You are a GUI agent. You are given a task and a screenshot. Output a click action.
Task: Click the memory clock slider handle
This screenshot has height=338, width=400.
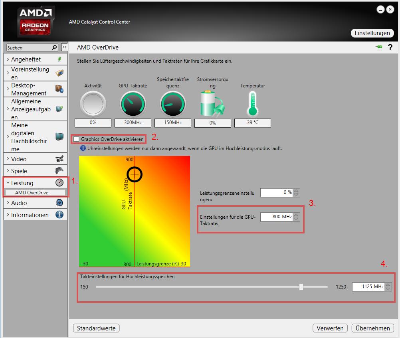click(301, 287)
